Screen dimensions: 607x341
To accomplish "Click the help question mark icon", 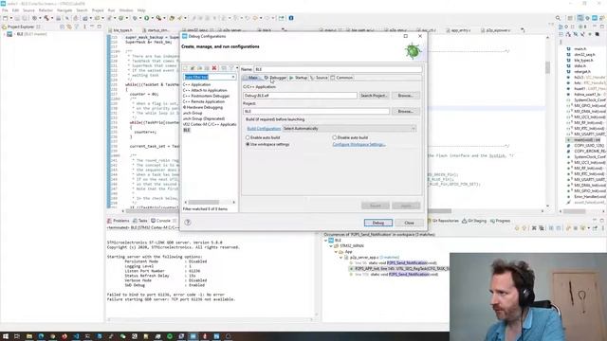I will click(188, 223).
